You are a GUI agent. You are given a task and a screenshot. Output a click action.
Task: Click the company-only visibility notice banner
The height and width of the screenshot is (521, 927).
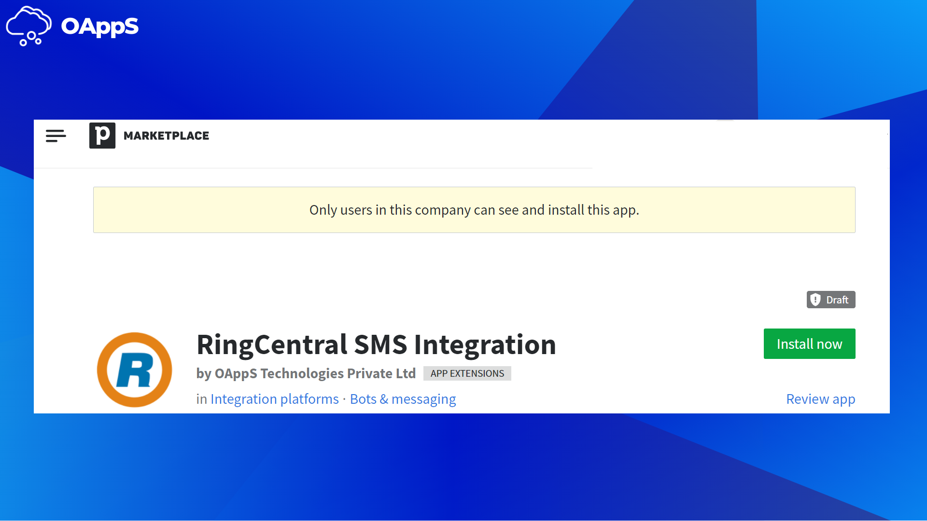(x=474, y=210)
